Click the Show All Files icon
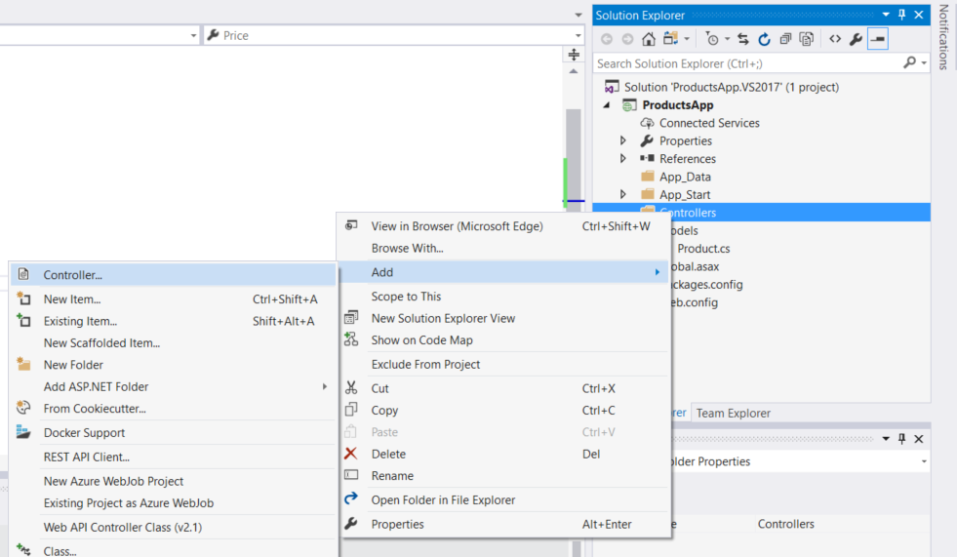Viewport: 957px width, 557px height. (x=807, y=39)
